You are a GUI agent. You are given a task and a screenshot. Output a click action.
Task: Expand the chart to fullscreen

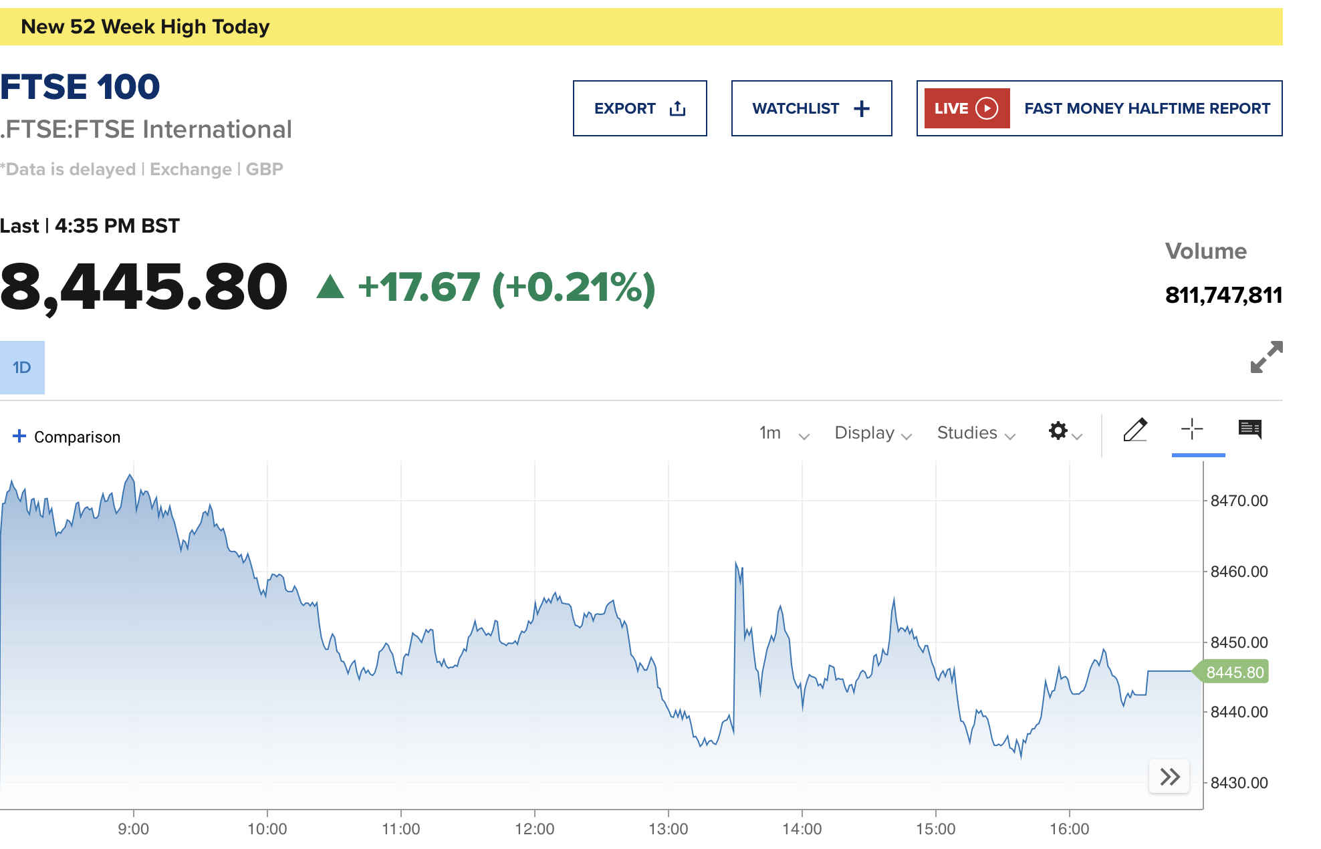1266,357
